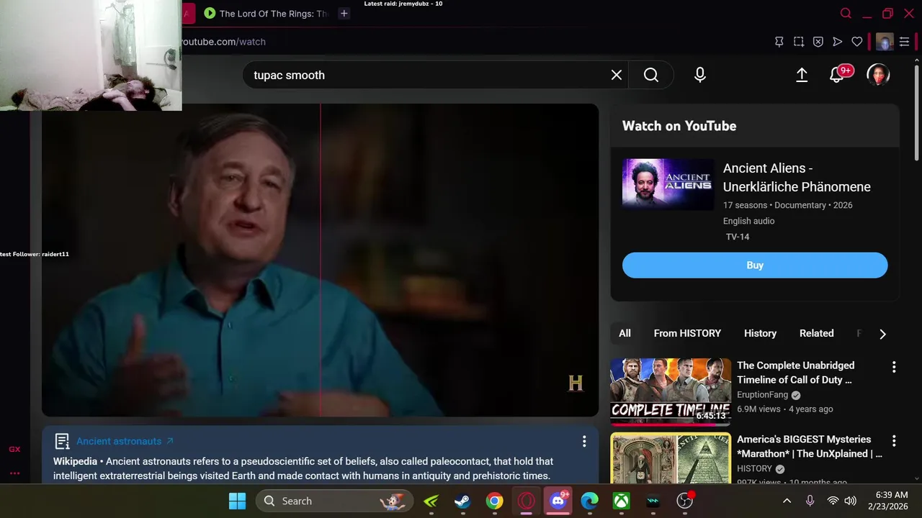This screenshot has height=518, width=922.
Task: Click the Wikipedia article icon beside Ancient astronauts
Action: pyautogui.click(x=62, y=441)
